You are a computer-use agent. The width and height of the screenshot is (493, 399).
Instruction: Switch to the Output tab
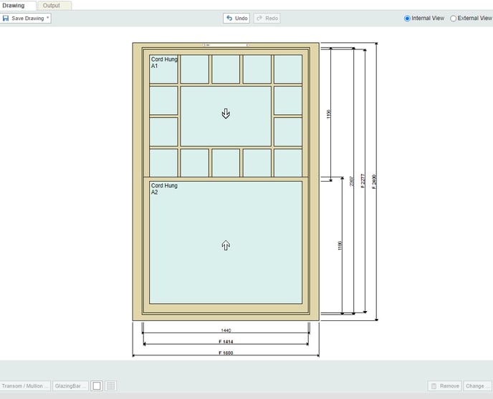click(52, 5)
